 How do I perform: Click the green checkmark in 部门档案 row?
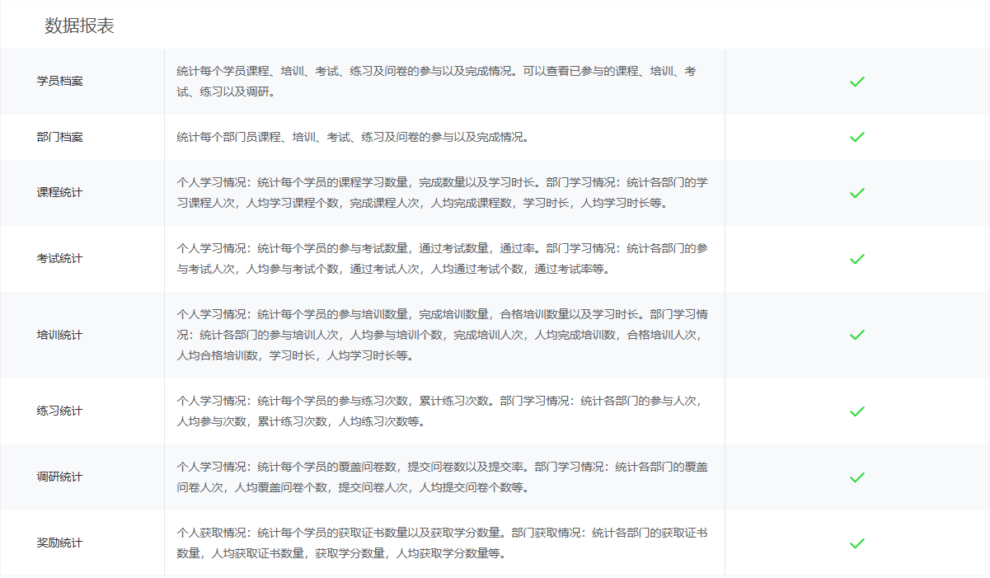(x=856, y=137)
